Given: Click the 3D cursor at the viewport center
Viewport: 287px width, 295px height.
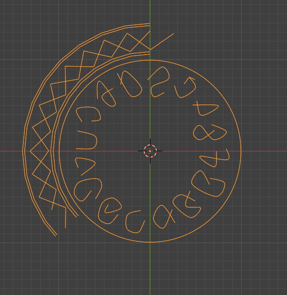Looking at the screenshot, I should [150, 151].
